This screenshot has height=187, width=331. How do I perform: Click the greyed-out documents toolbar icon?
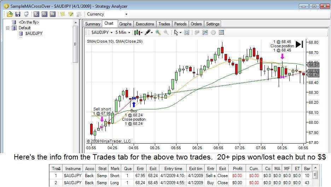79,14
